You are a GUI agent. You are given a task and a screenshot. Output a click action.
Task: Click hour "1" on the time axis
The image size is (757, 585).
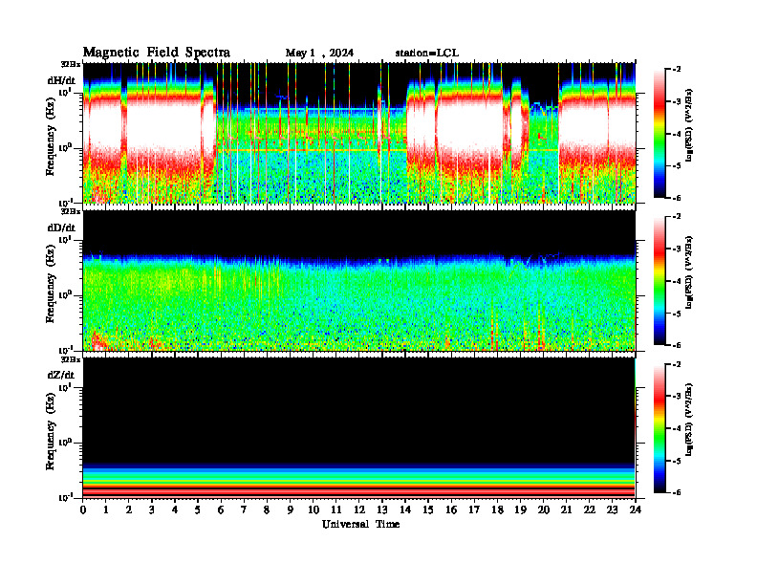[106, 509]
